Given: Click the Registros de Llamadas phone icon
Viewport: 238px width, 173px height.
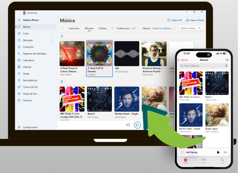Looking at the screenshot, I should [x=19, y=54].
